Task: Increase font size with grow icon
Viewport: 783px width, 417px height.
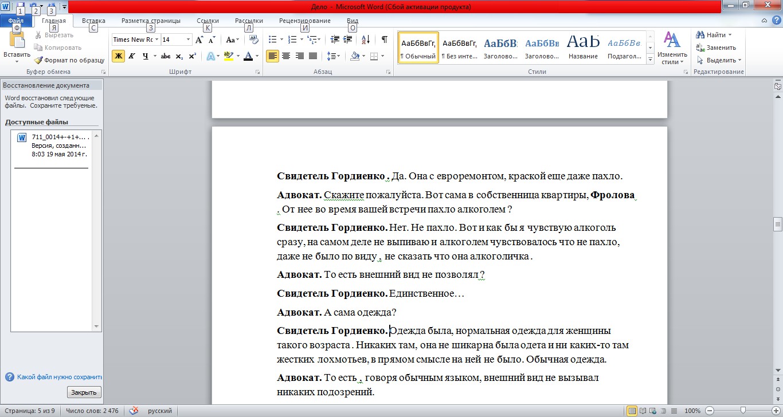Action: [199, 40]
